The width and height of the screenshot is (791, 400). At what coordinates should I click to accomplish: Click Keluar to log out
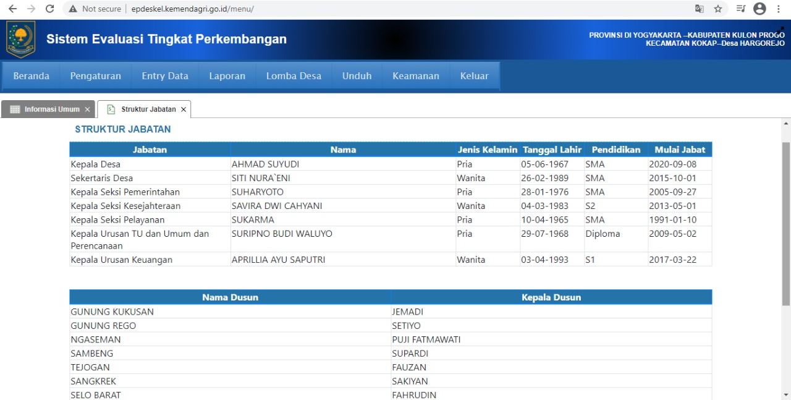click(474, 76)
